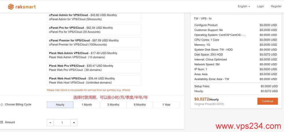Screen dimensions: 284x132
Task: Click the clock icon beside Choose Billing Cycle
Action: tap(2, 105)
